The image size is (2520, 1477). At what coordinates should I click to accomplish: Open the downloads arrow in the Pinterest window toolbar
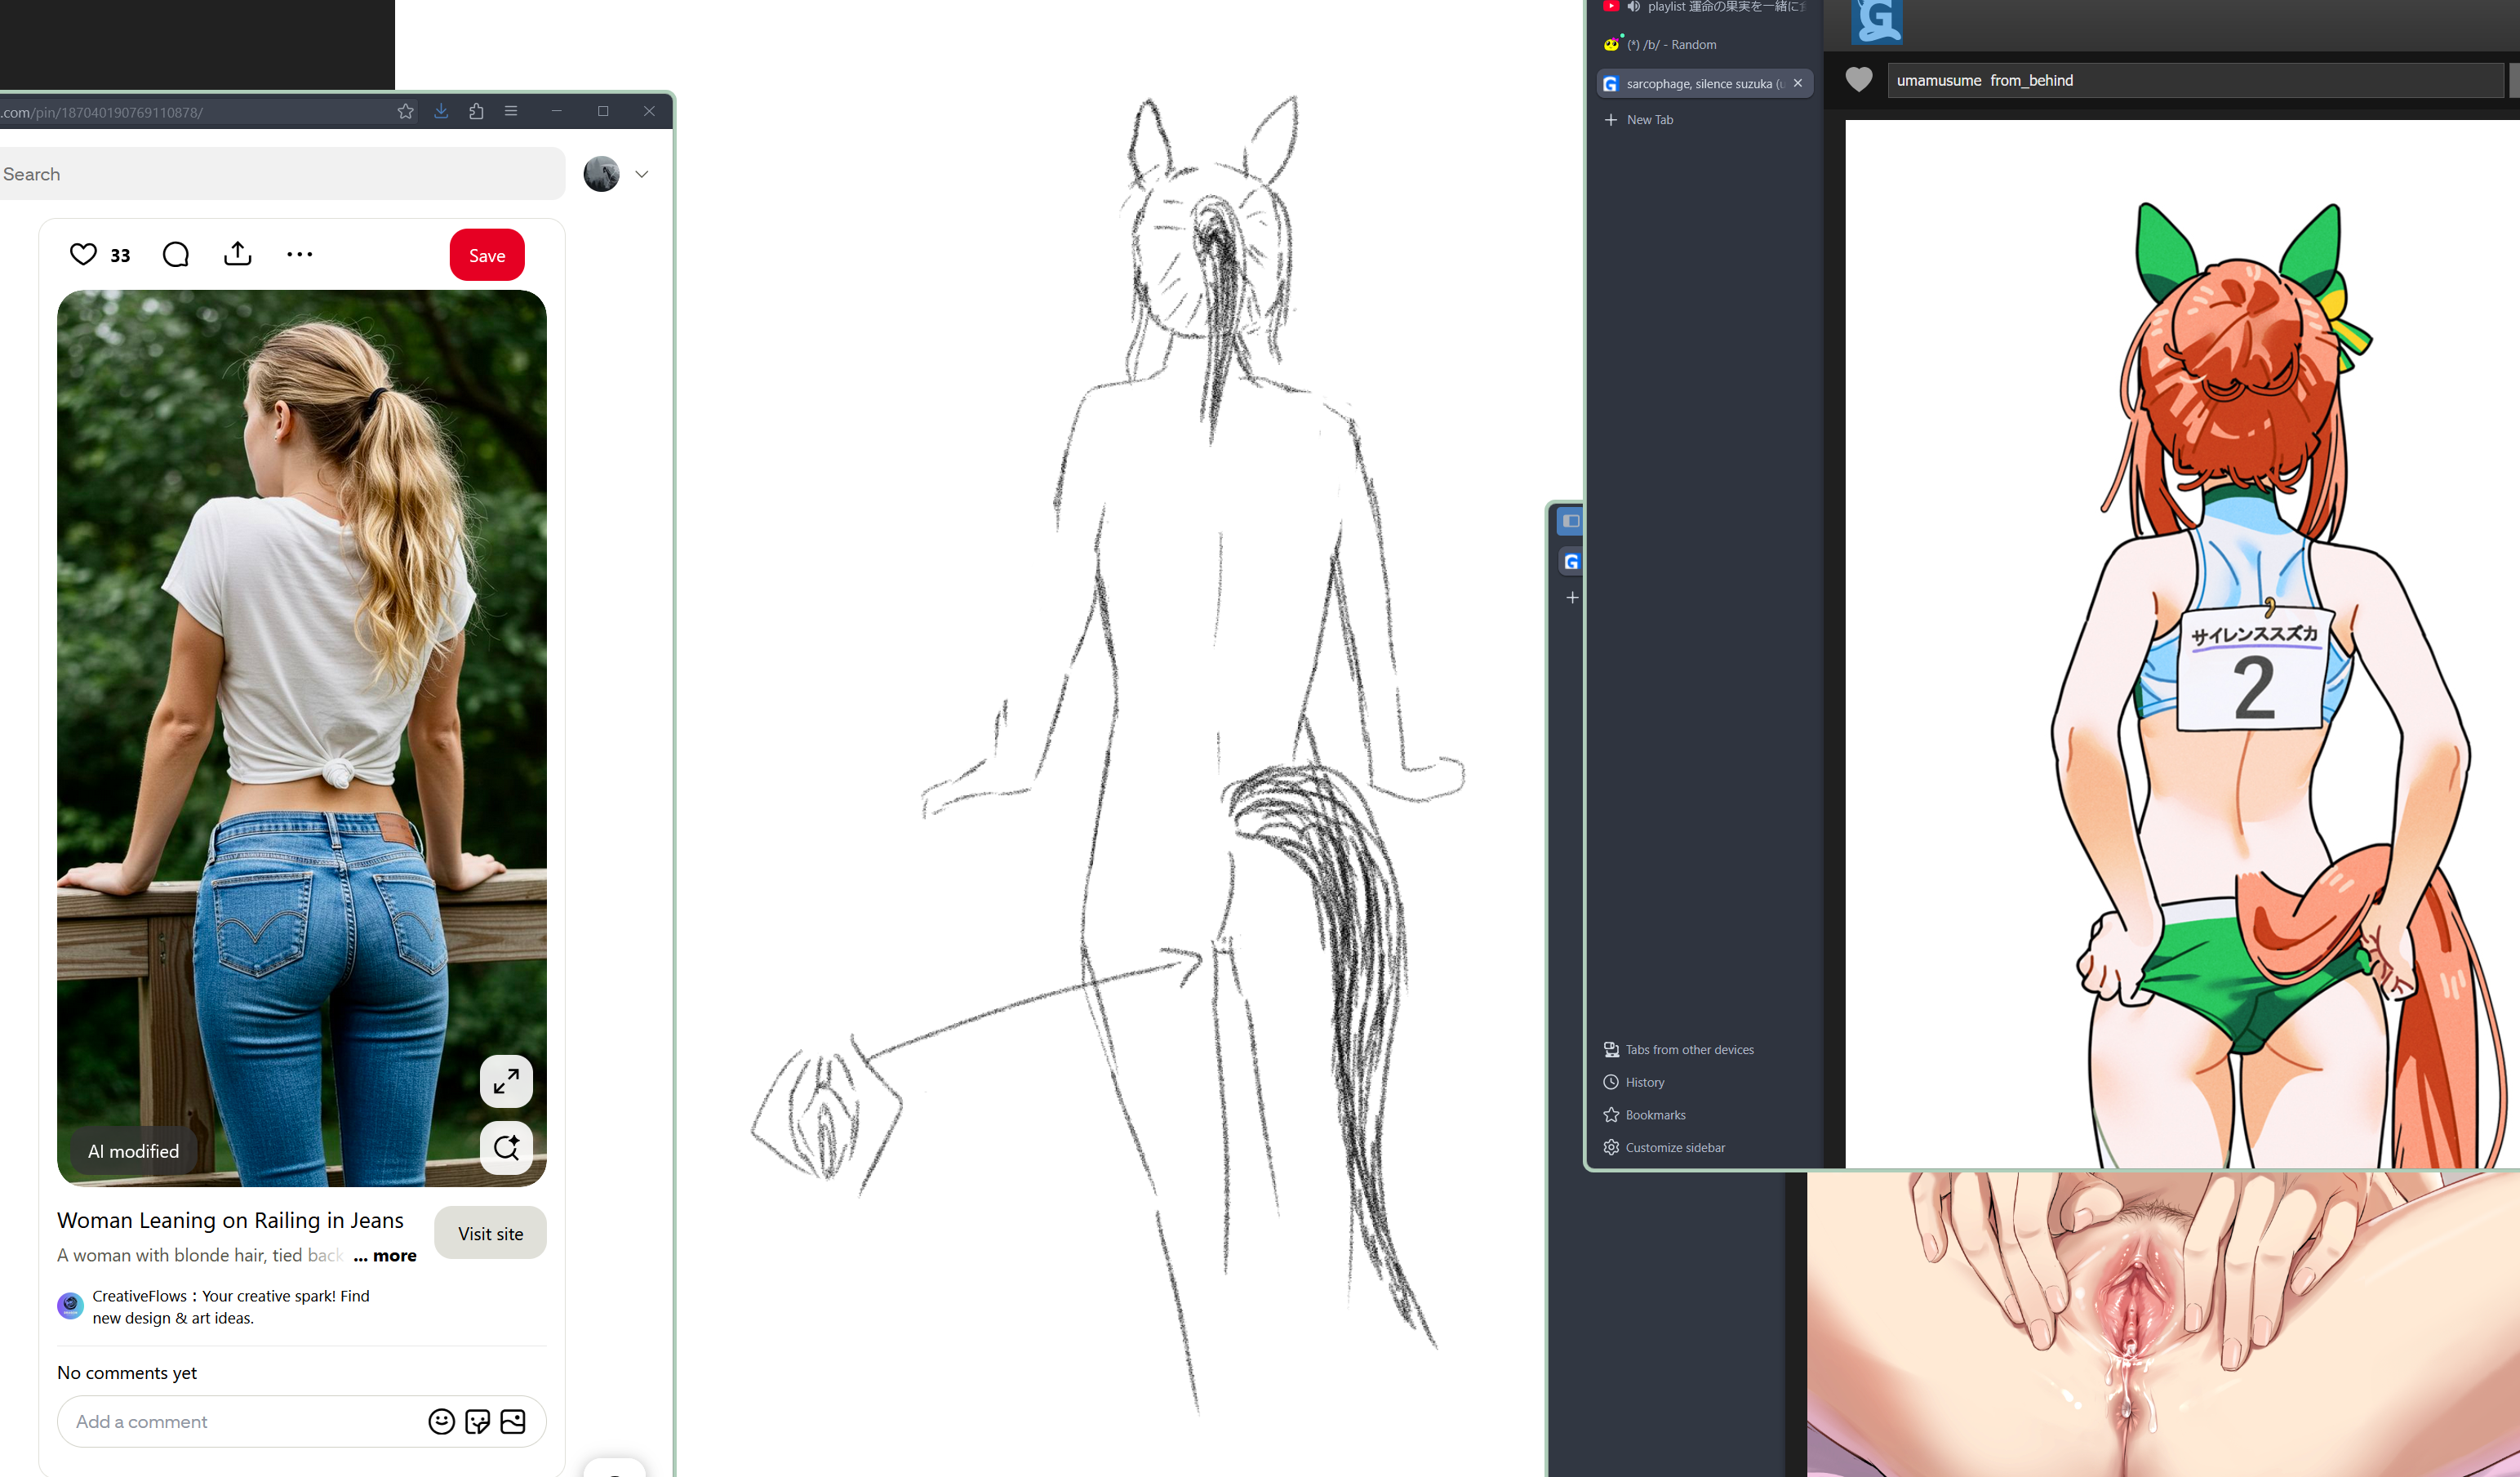(x=441, y=111)
